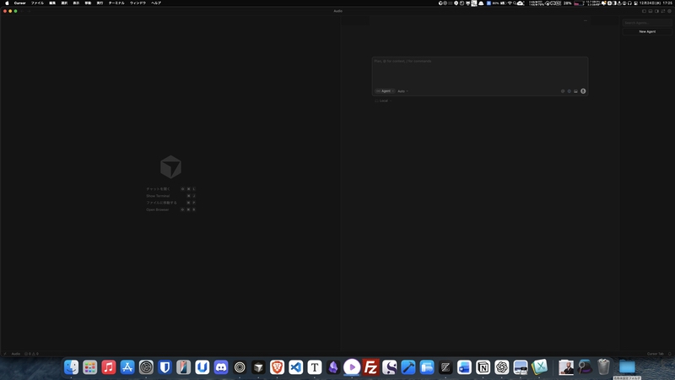Image resolution: width=675 pixels, height=380 pixels.
Task: Toggle the left sidebar layout icon
Action: (644, 11)
